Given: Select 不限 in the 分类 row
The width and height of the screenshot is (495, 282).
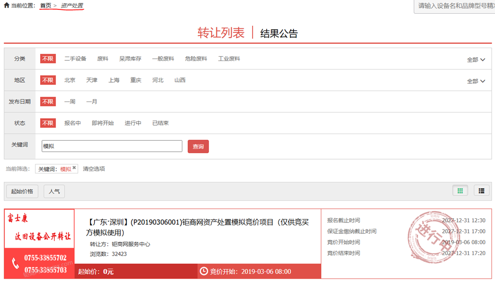Looking at the screenshot, I should 48,59.
